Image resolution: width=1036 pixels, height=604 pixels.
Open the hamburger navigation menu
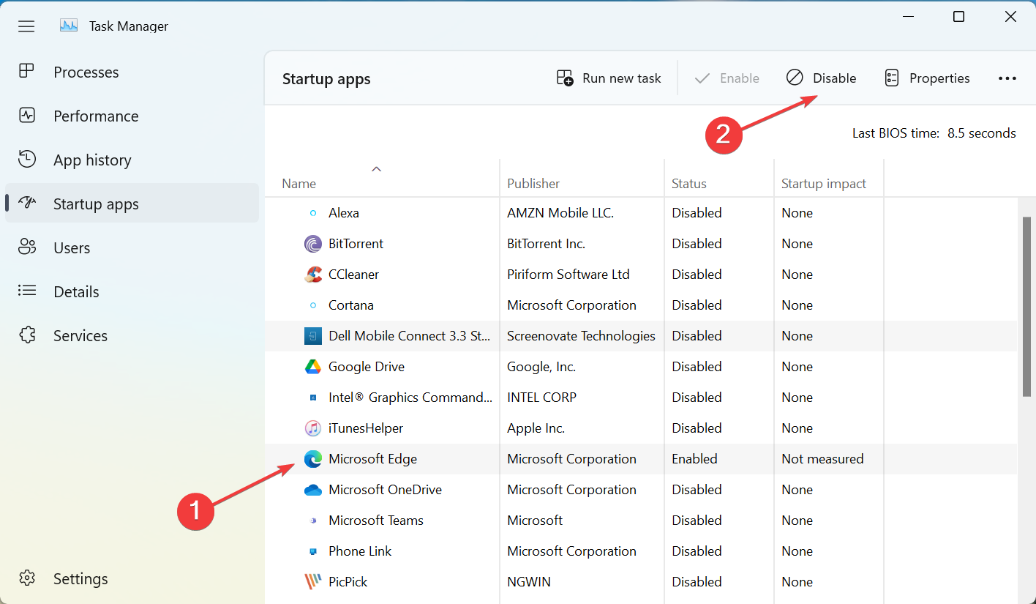tap(26, 26)
